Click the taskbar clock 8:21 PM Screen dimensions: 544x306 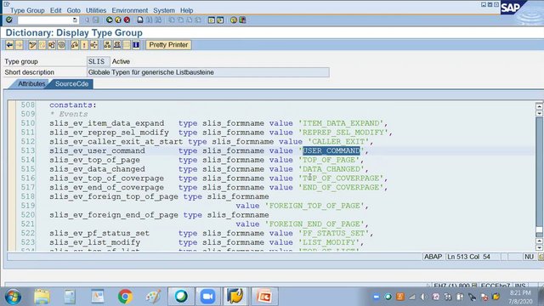pos(519,293)
